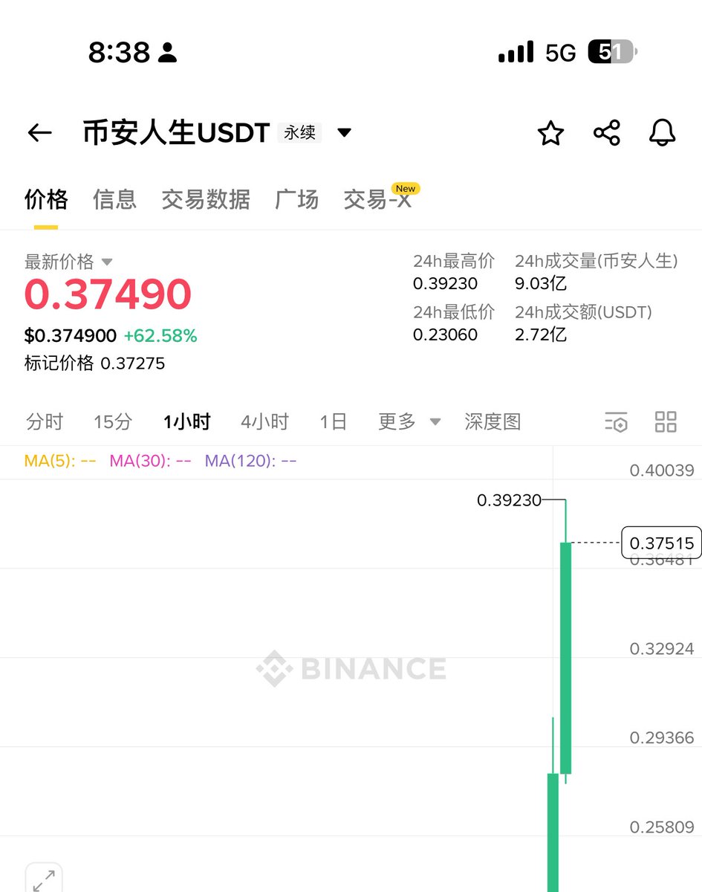Image resolution: width=702 pixels, height=892 pixels.
Task: Select the 15分 chart interval
Action: [113, 421]
